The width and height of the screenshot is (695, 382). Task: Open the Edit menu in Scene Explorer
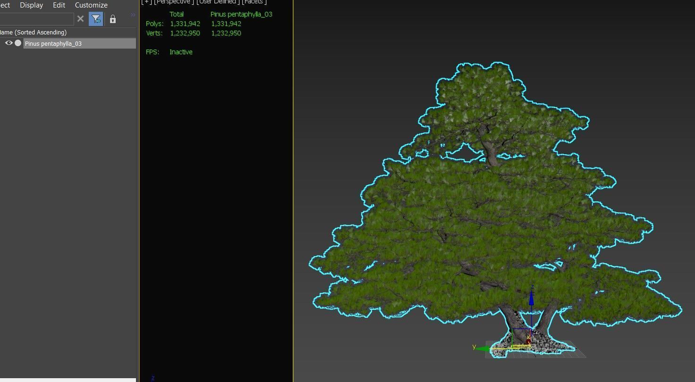click(x=59, y=5)
